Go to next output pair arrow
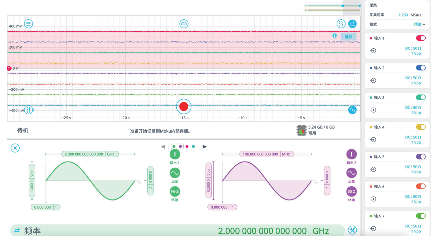 (205, 147)
